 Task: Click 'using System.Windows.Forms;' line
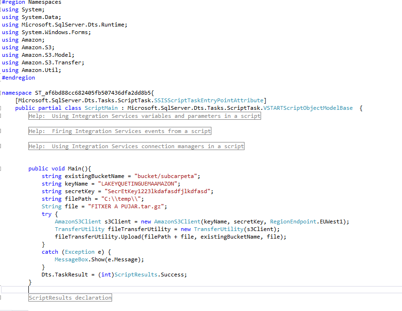(46, 32)
